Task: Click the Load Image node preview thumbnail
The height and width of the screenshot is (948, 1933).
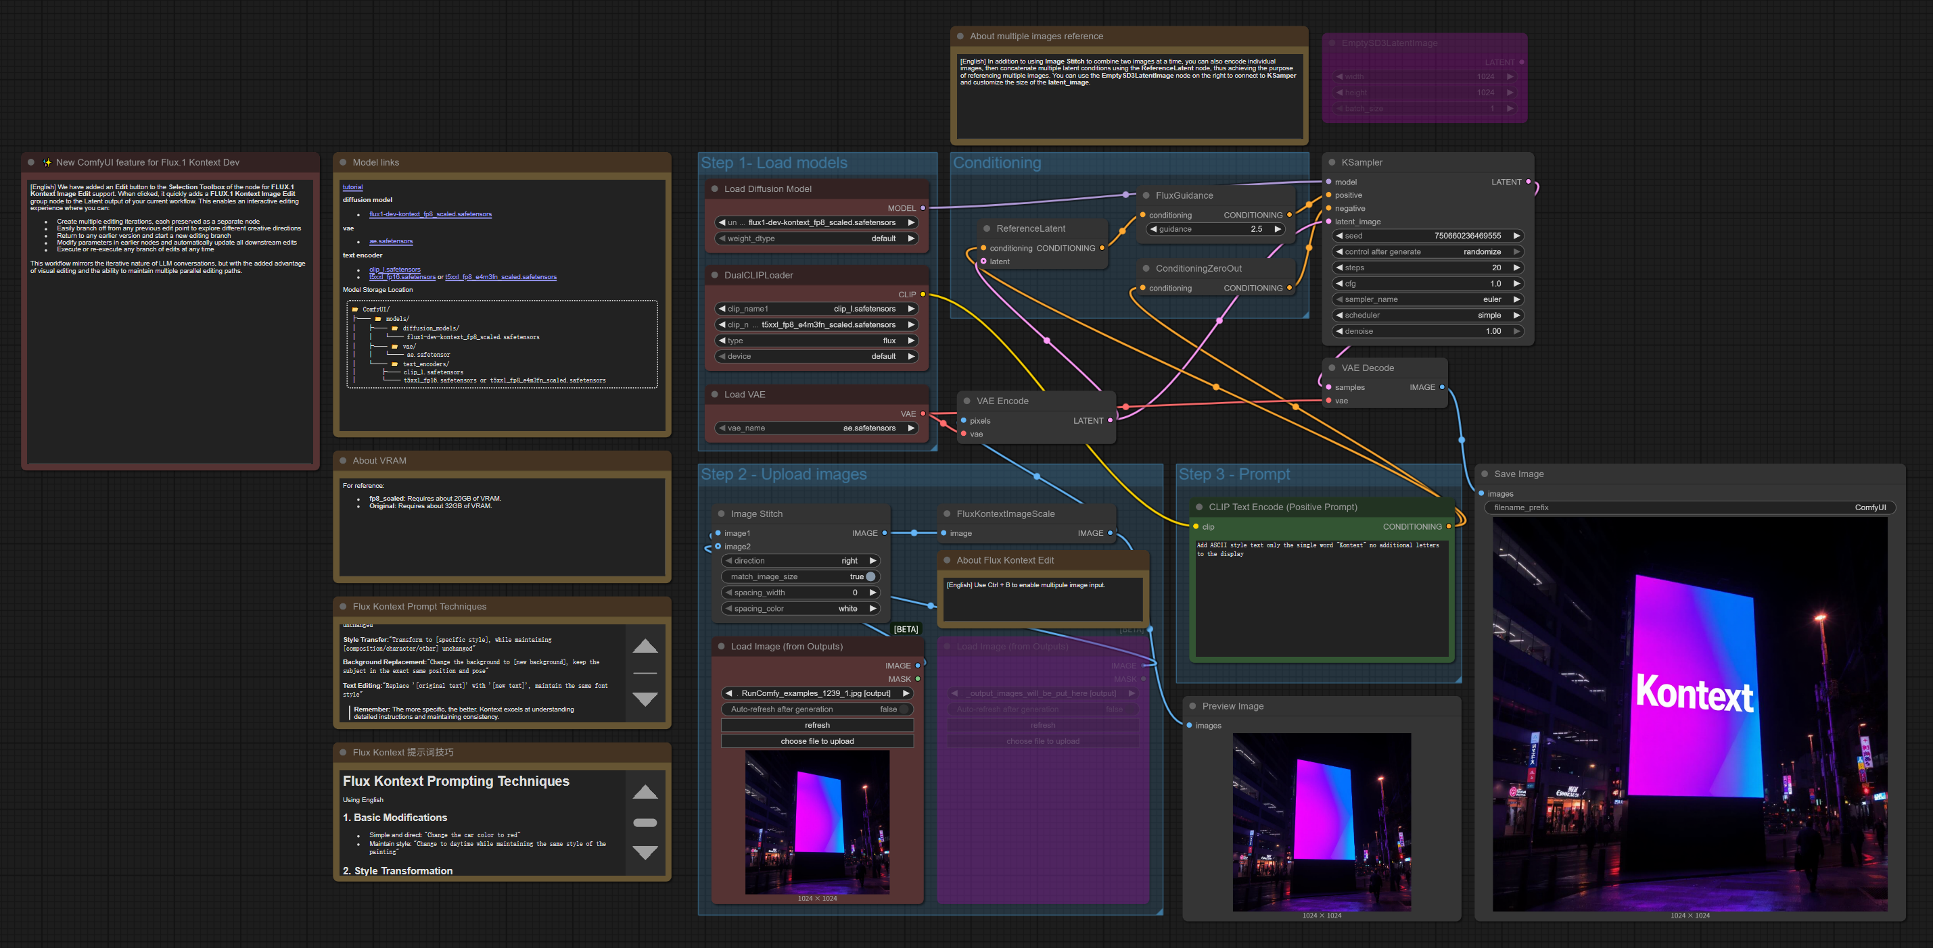Action: click(x=817, y=822)
